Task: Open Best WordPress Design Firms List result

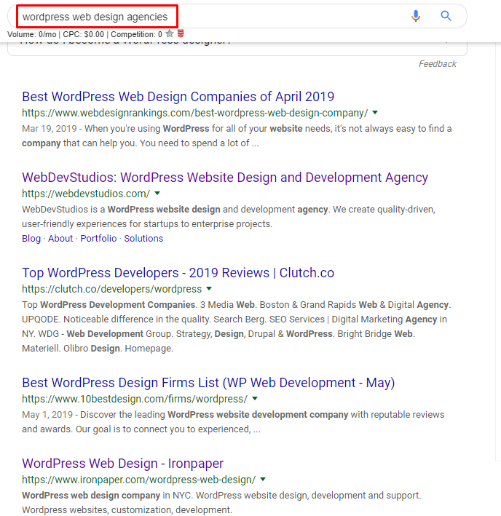Action: tap(208, 383)
